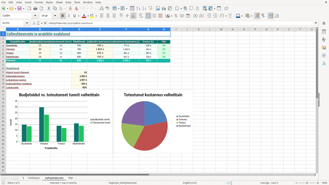
Task: Click the zoom in plus button
Action: (318, 183)
